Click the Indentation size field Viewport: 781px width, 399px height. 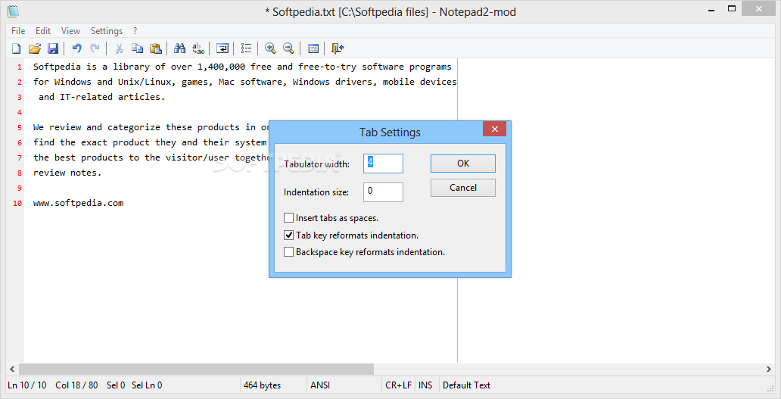[x=383, y=192]
